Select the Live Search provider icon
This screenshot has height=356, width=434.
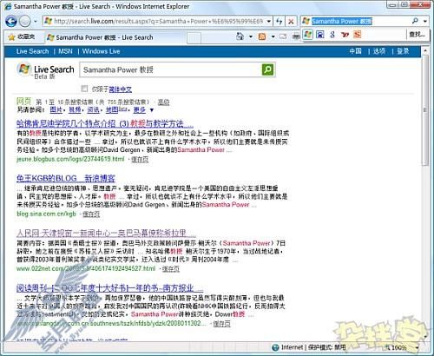coord(308,35)
